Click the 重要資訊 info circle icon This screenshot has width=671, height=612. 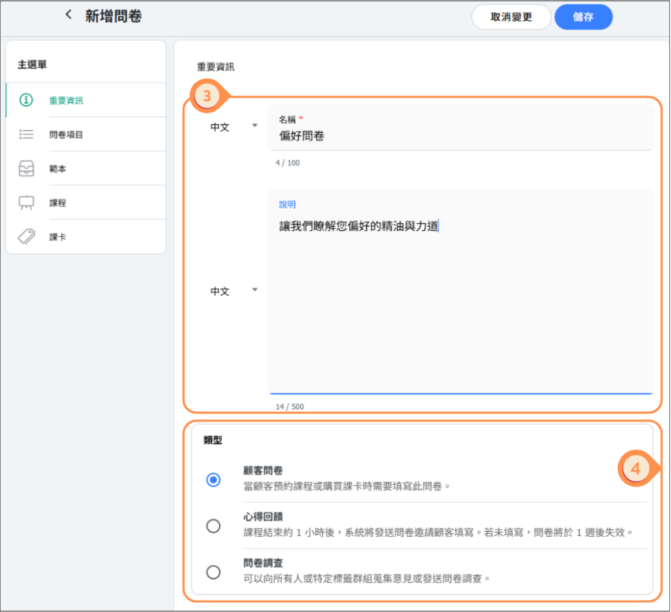coord(27,100)
